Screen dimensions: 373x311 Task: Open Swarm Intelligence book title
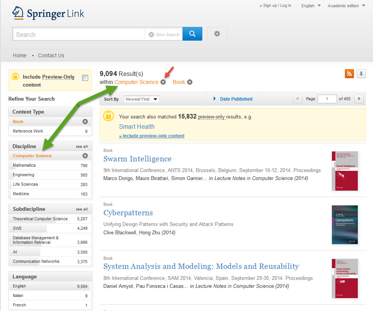tap(138, 159)
